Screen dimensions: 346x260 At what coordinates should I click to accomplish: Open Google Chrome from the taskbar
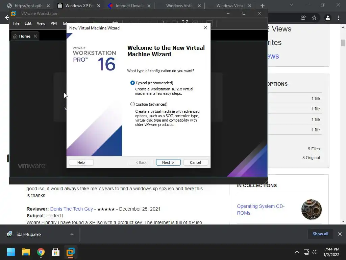(x=41, y=252)
